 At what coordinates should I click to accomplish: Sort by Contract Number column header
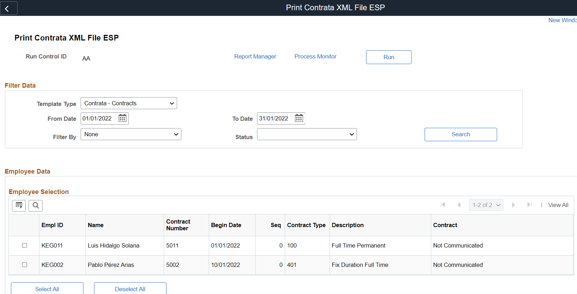pos(178,225)
